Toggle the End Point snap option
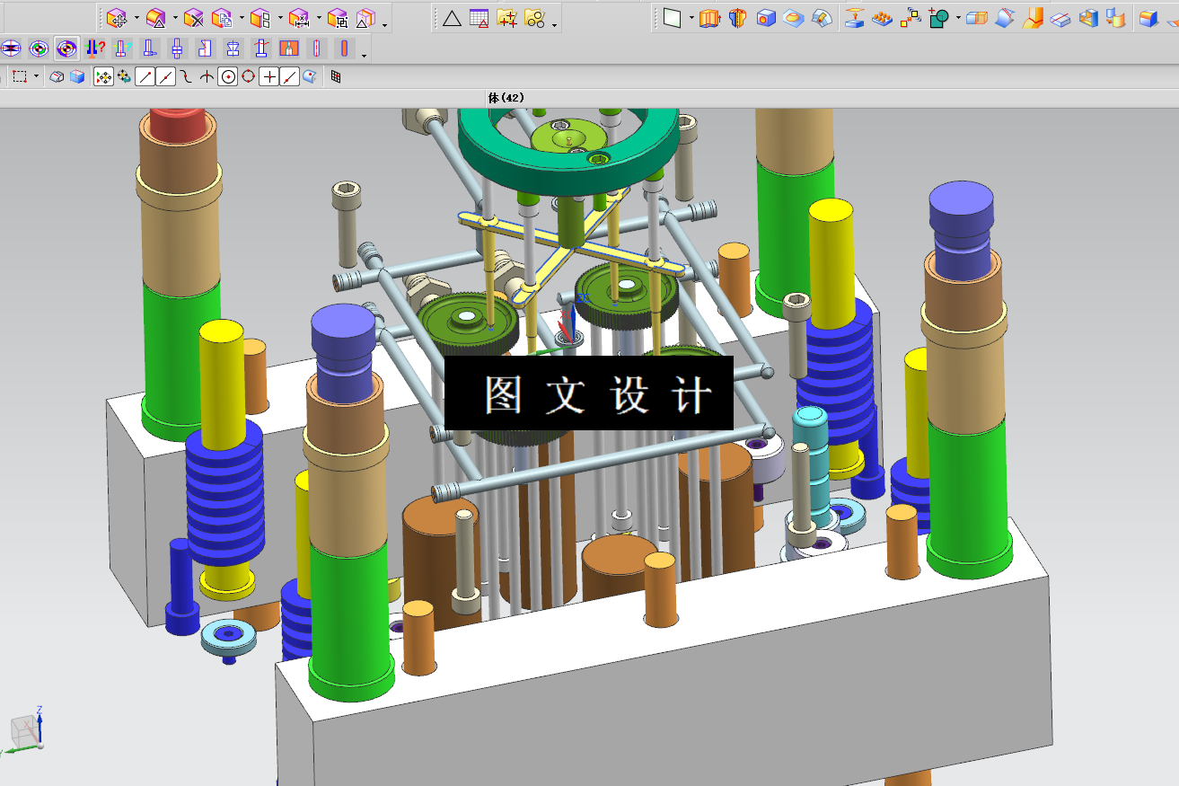Viewport: 1179px width, 786px height. click(x=145, y=77)
